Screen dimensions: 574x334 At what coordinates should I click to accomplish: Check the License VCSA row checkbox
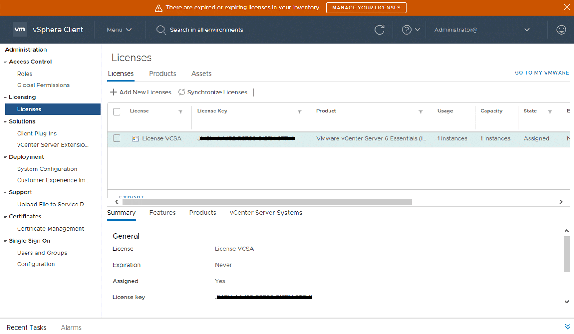click(x=117, y=138)
